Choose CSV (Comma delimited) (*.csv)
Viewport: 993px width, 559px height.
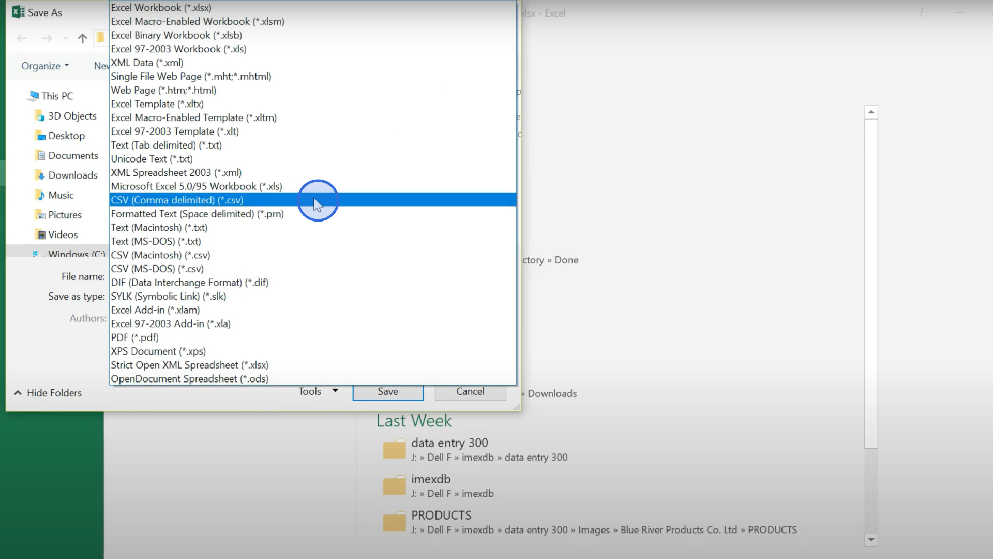313,200
